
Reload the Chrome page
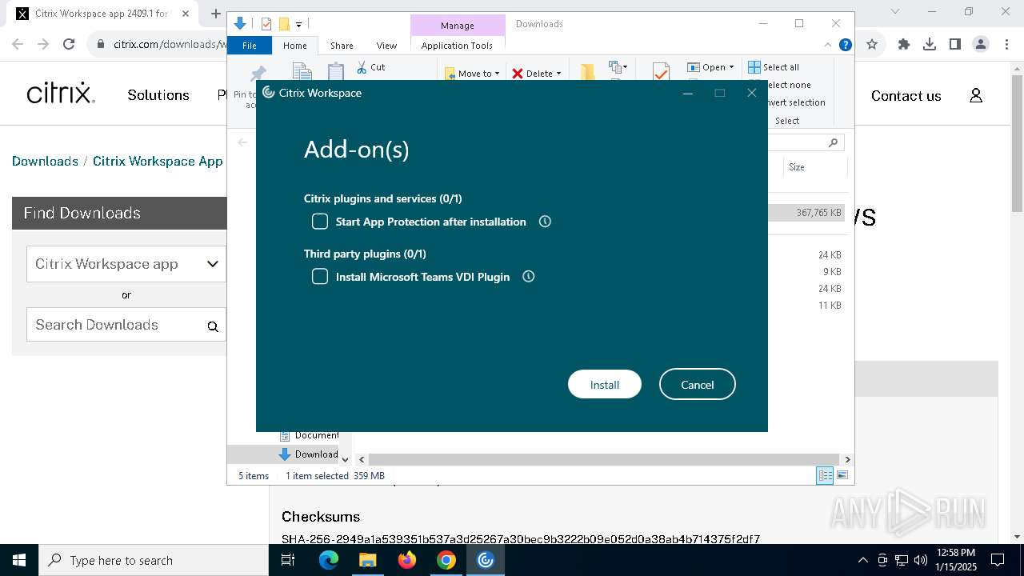[x=69, y=45]
